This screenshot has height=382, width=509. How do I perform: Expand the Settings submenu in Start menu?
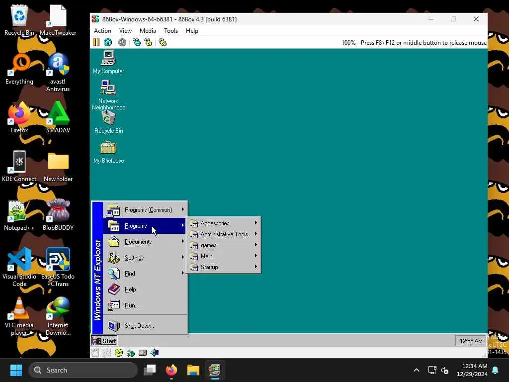click(145, 258)
